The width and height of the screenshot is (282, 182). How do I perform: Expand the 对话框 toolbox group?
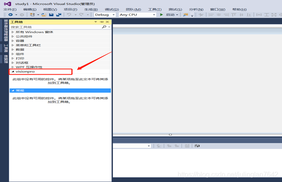point(13,63)
